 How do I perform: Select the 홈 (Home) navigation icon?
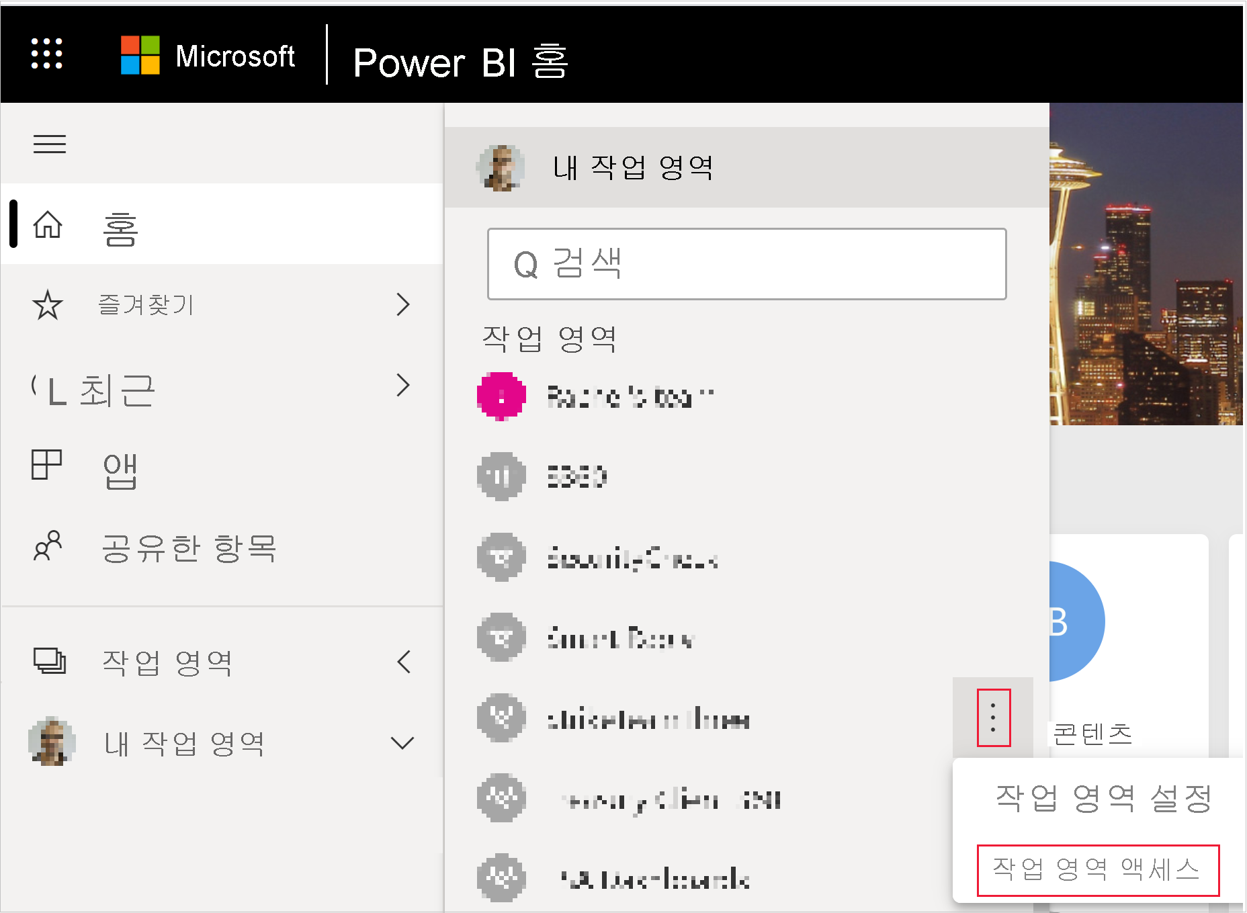pos(48,226)
